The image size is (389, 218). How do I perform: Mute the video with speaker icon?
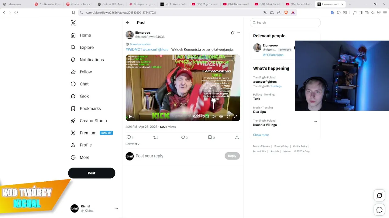pos(214,117)
